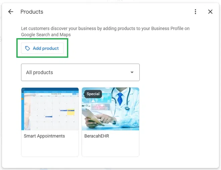Screen dimensions: 221x170
Task: Click the Special badge on BeracahEHR
Action: click(x=93, y=94)
